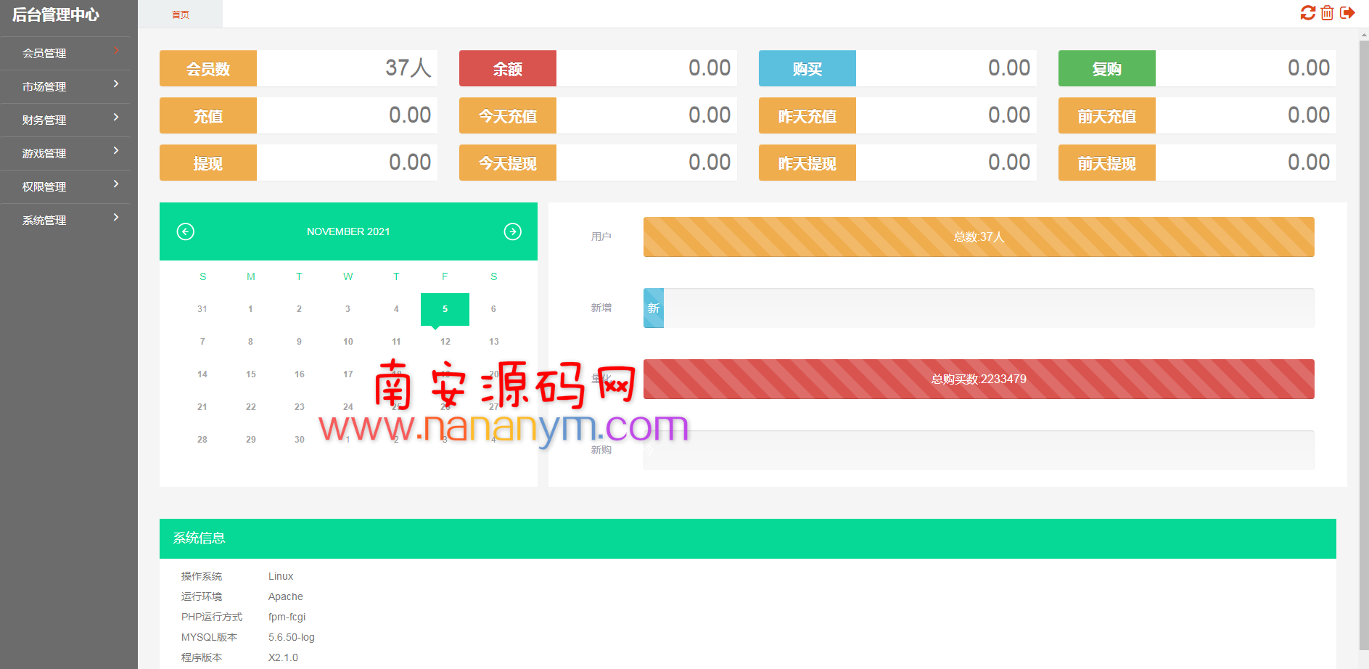Click 37人 member count value

click(408, 68)
